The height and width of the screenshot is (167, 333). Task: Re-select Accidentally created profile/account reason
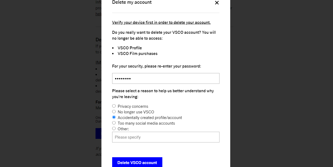click(114, 117)
